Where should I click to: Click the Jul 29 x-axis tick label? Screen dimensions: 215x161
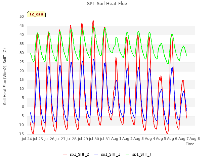[83, 139]
